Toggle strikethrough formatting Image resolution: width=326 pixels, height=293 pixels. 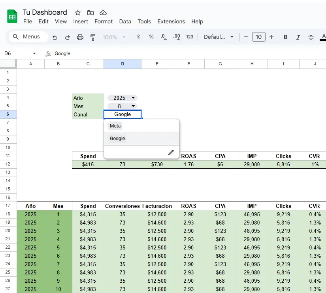(311, 37)
